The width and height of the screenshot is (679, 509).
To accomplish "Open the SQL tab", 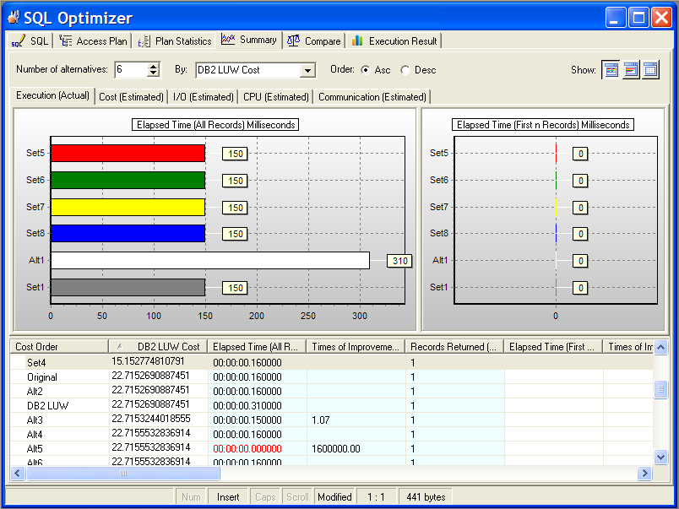I will (31, 41).
